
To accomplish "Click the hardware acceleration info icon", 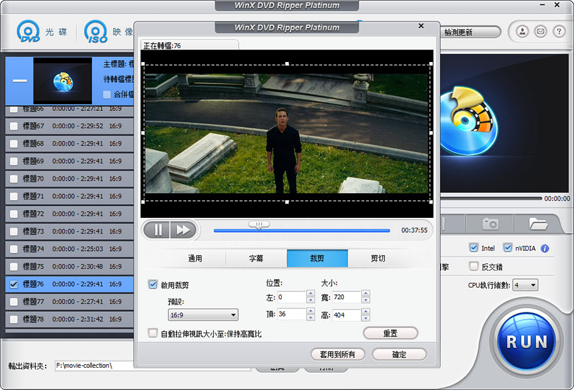I will point(545,248).
